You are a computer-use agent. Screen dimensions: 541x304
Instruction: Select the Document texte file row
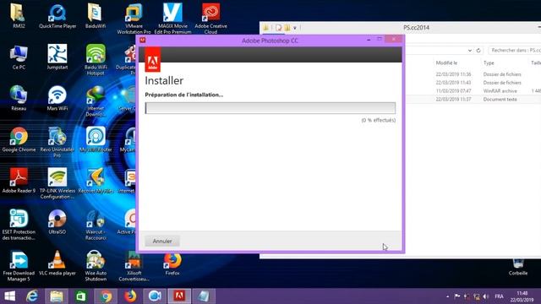tap(473, 100)
